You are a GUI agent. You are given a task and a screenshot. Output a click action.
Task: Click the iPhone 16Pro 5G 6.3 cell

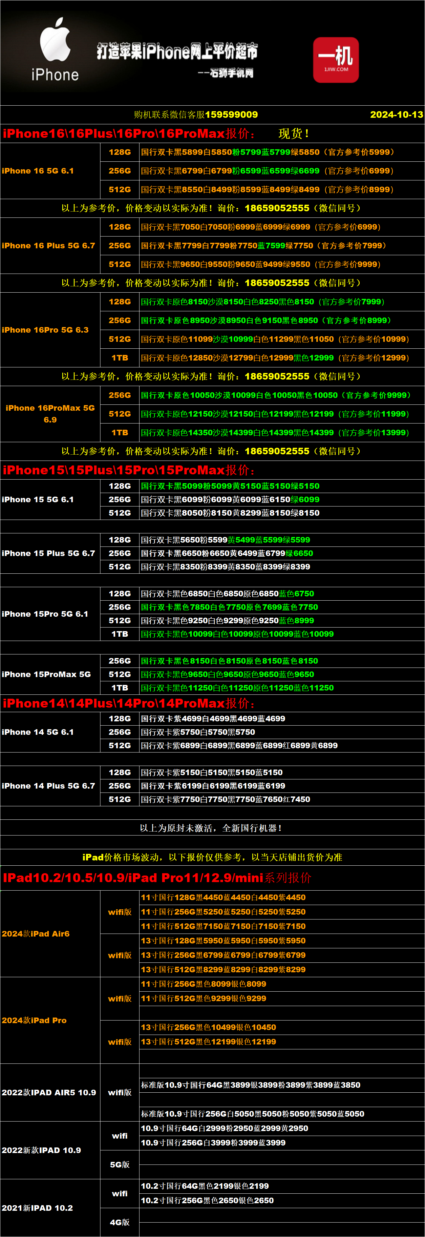tap(50, 330)
